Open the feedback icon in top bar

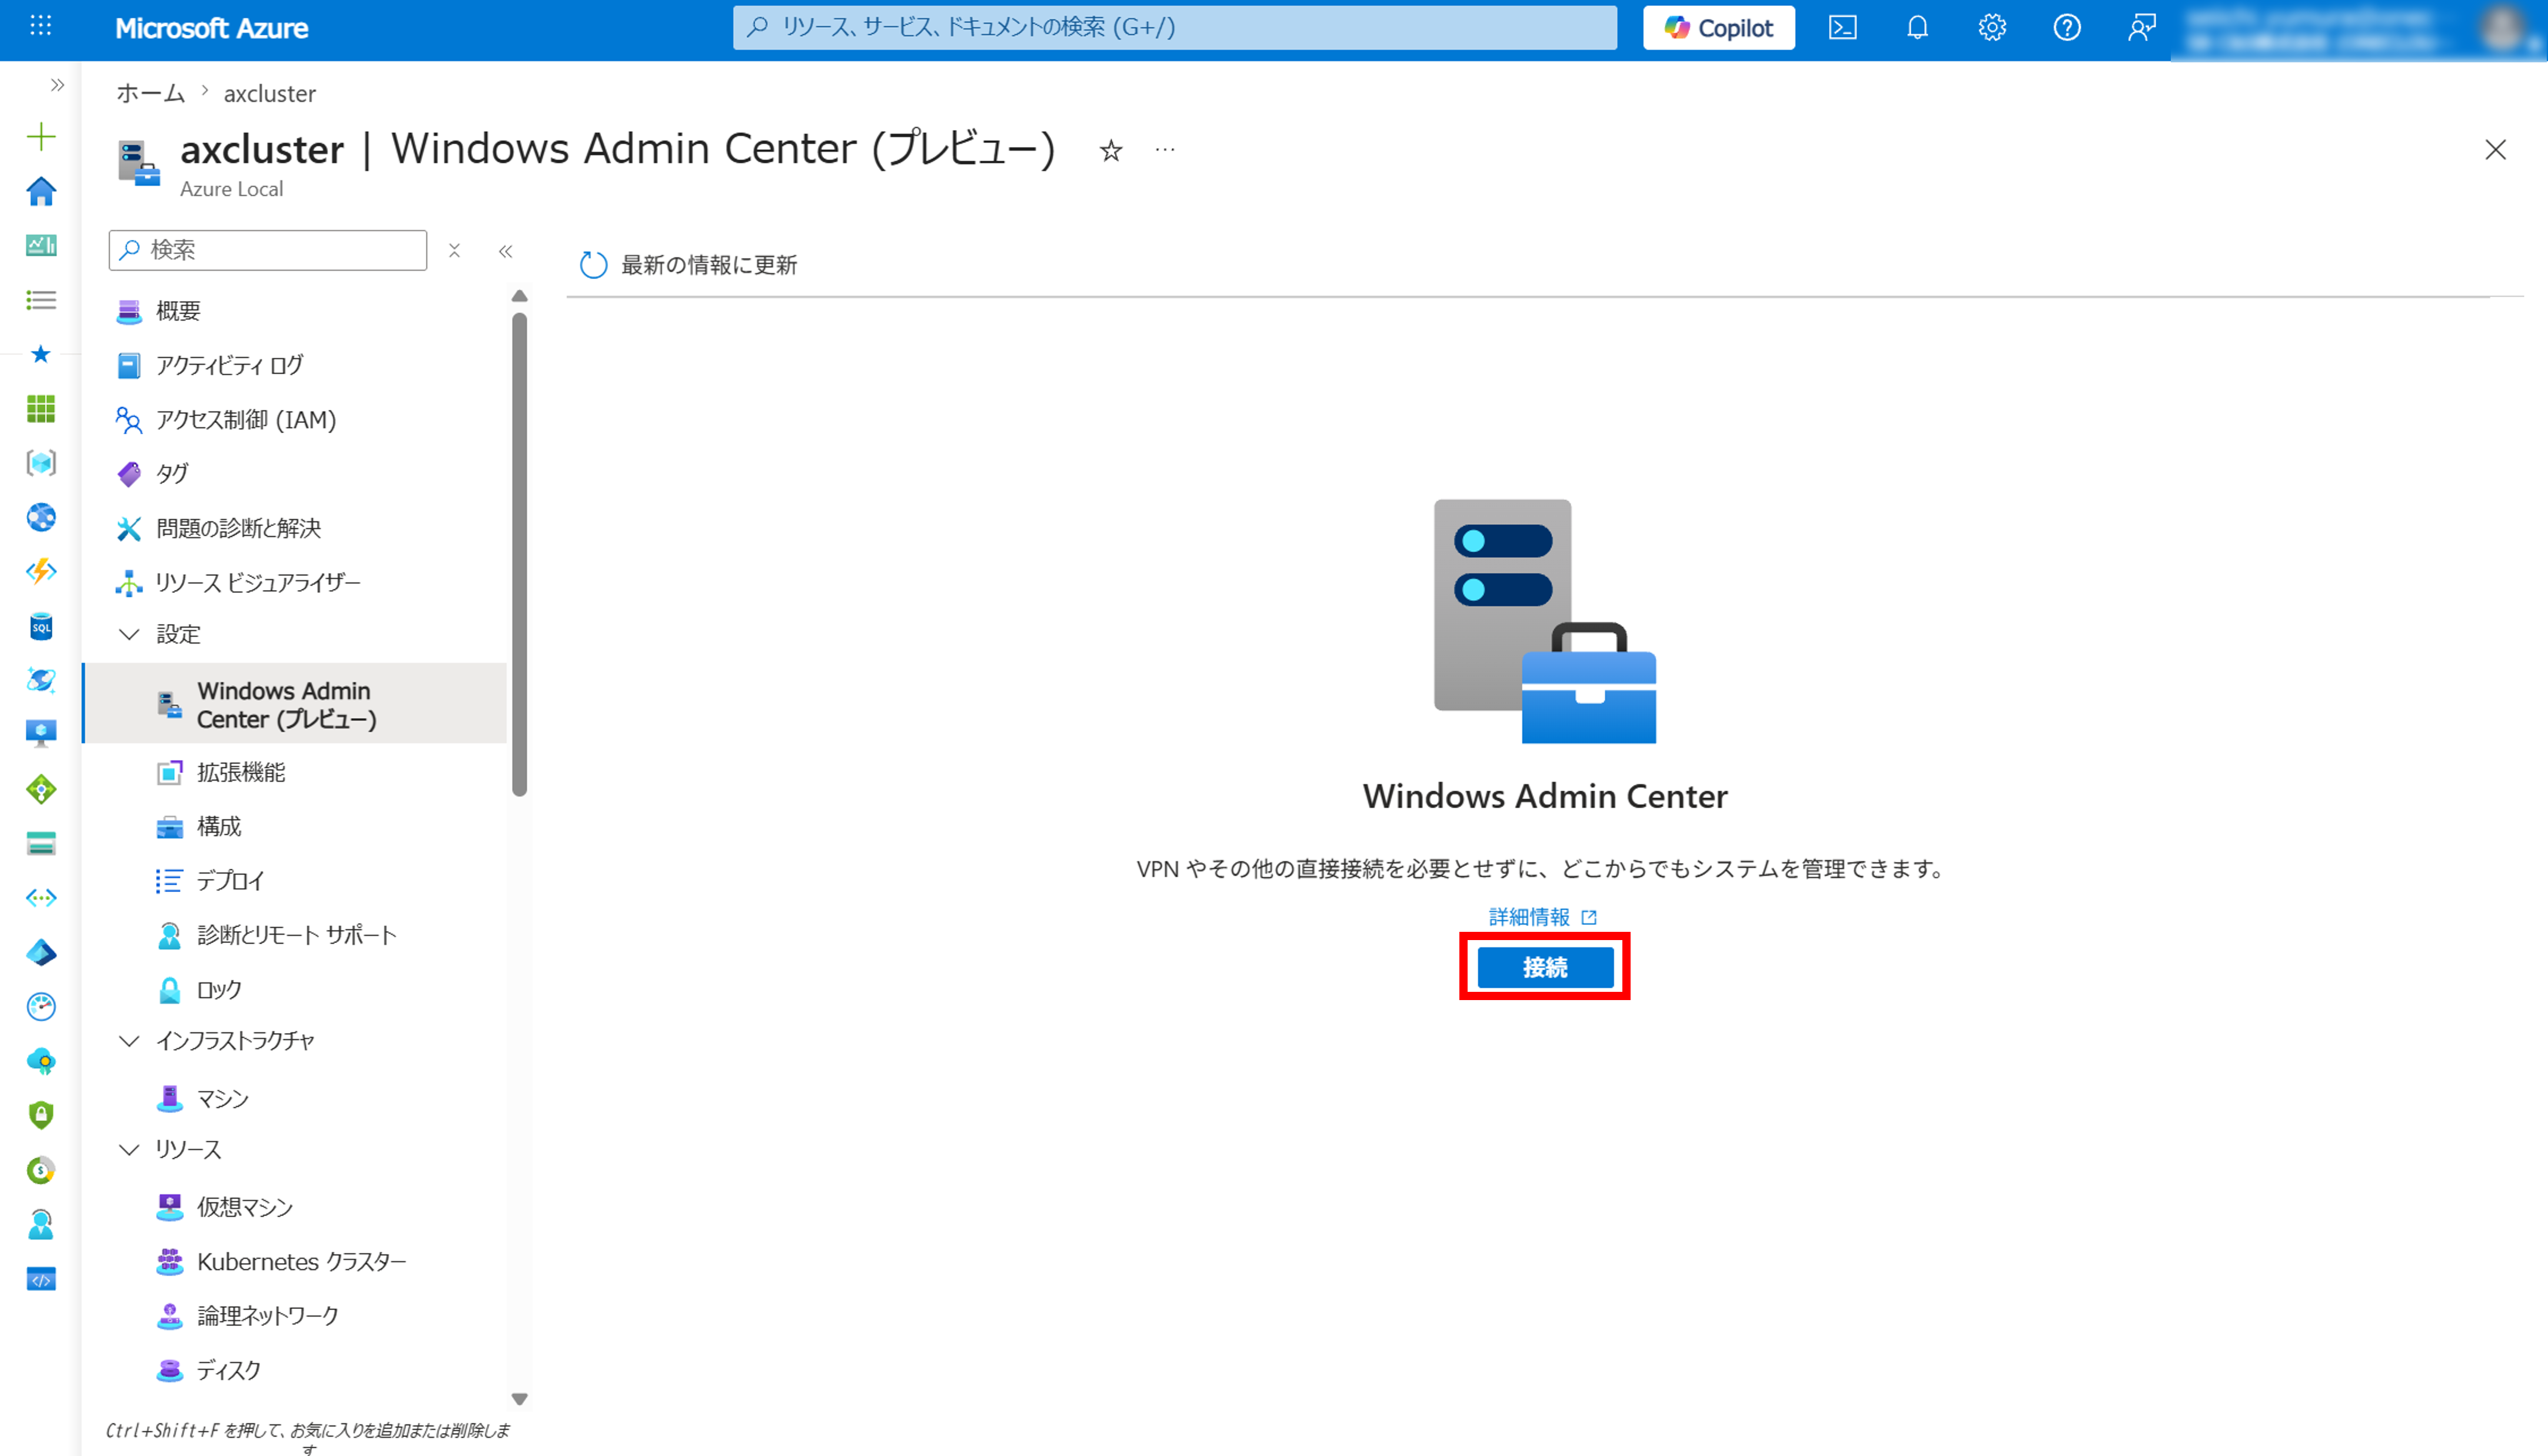(2141, 27)
